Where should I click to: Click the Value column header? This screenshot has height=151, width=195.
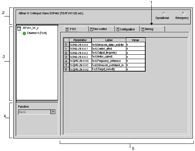[x=136, y=40]
